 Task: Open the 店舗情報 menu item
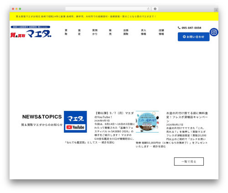tap(161, 32)
